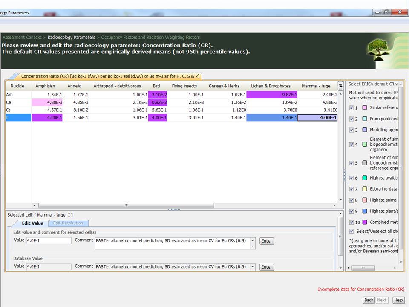This screenshot has height=307, width=409.
Task: Toggle checkbox 6 Highest available
Action: [x=351, y=178]
